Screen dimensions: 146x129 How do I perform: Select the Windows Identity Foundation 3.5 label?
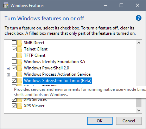point(55,62)
